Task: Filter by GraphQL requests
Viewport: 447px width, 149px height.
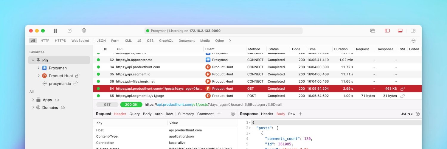Action: click(166, 41)
